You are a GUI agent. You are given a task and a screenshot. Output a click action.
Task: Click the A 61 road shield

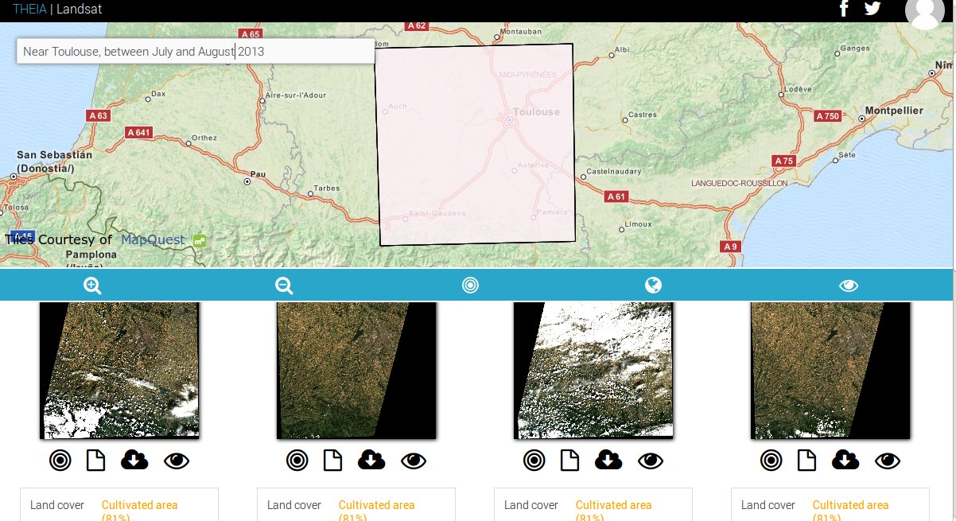click(x=616, y=196)
